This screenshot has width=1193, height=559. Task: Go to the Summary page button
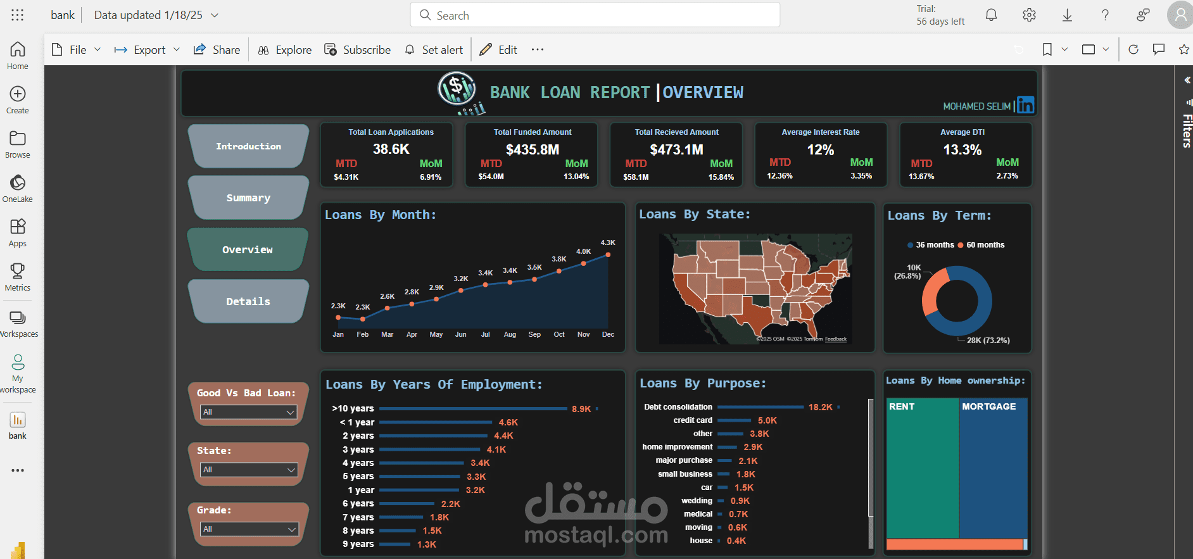click(248, 198)
